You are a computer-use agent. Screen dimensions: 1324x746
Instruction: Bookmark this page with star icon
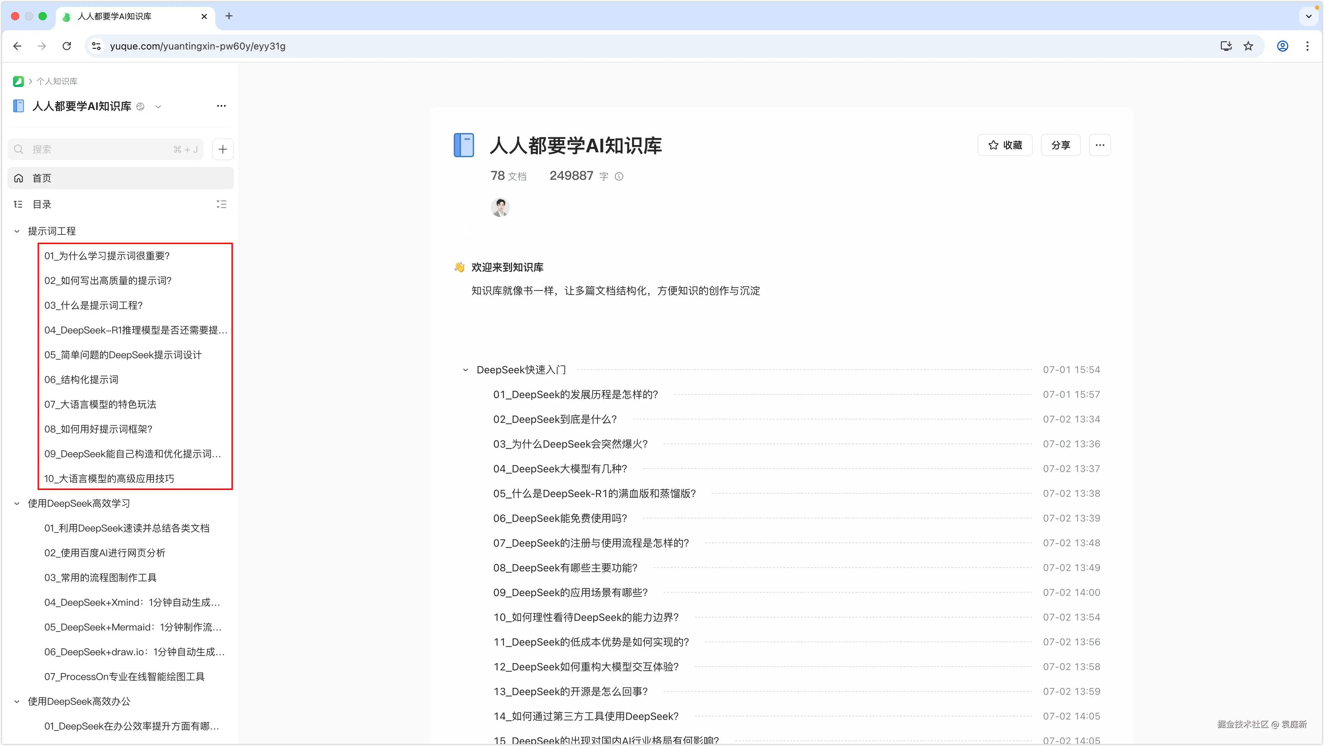coord(1248,46)
